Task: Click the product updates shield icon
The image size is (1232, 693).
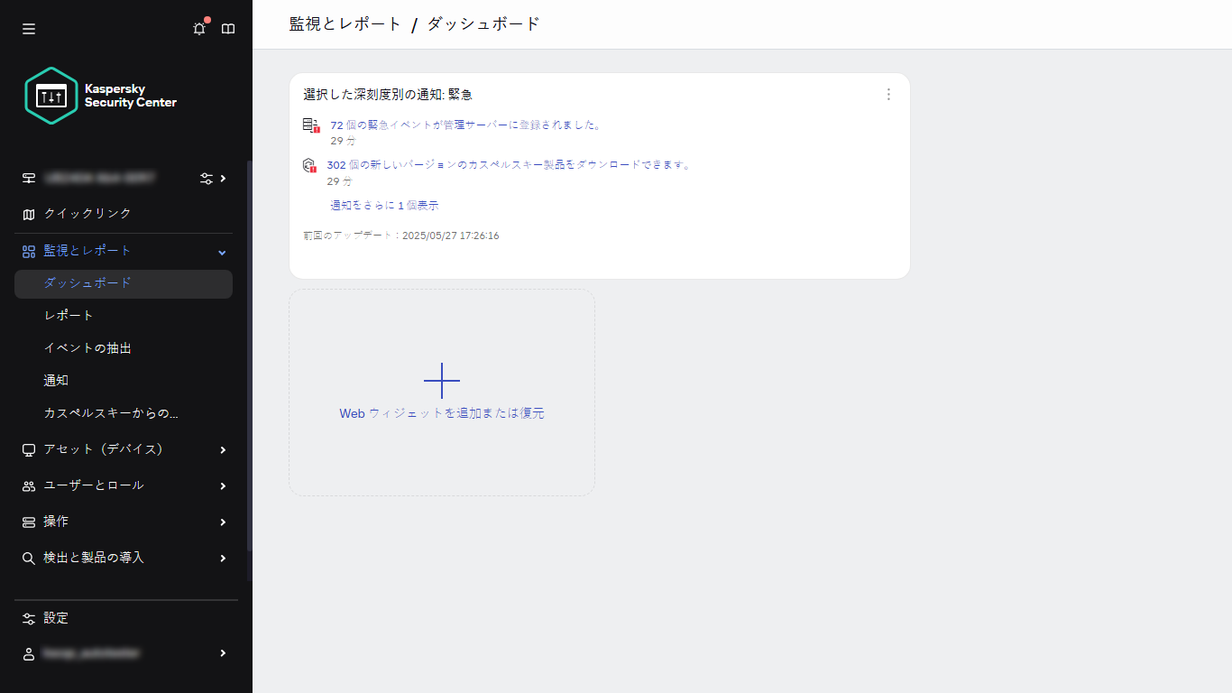Action: tap(310, 165)
